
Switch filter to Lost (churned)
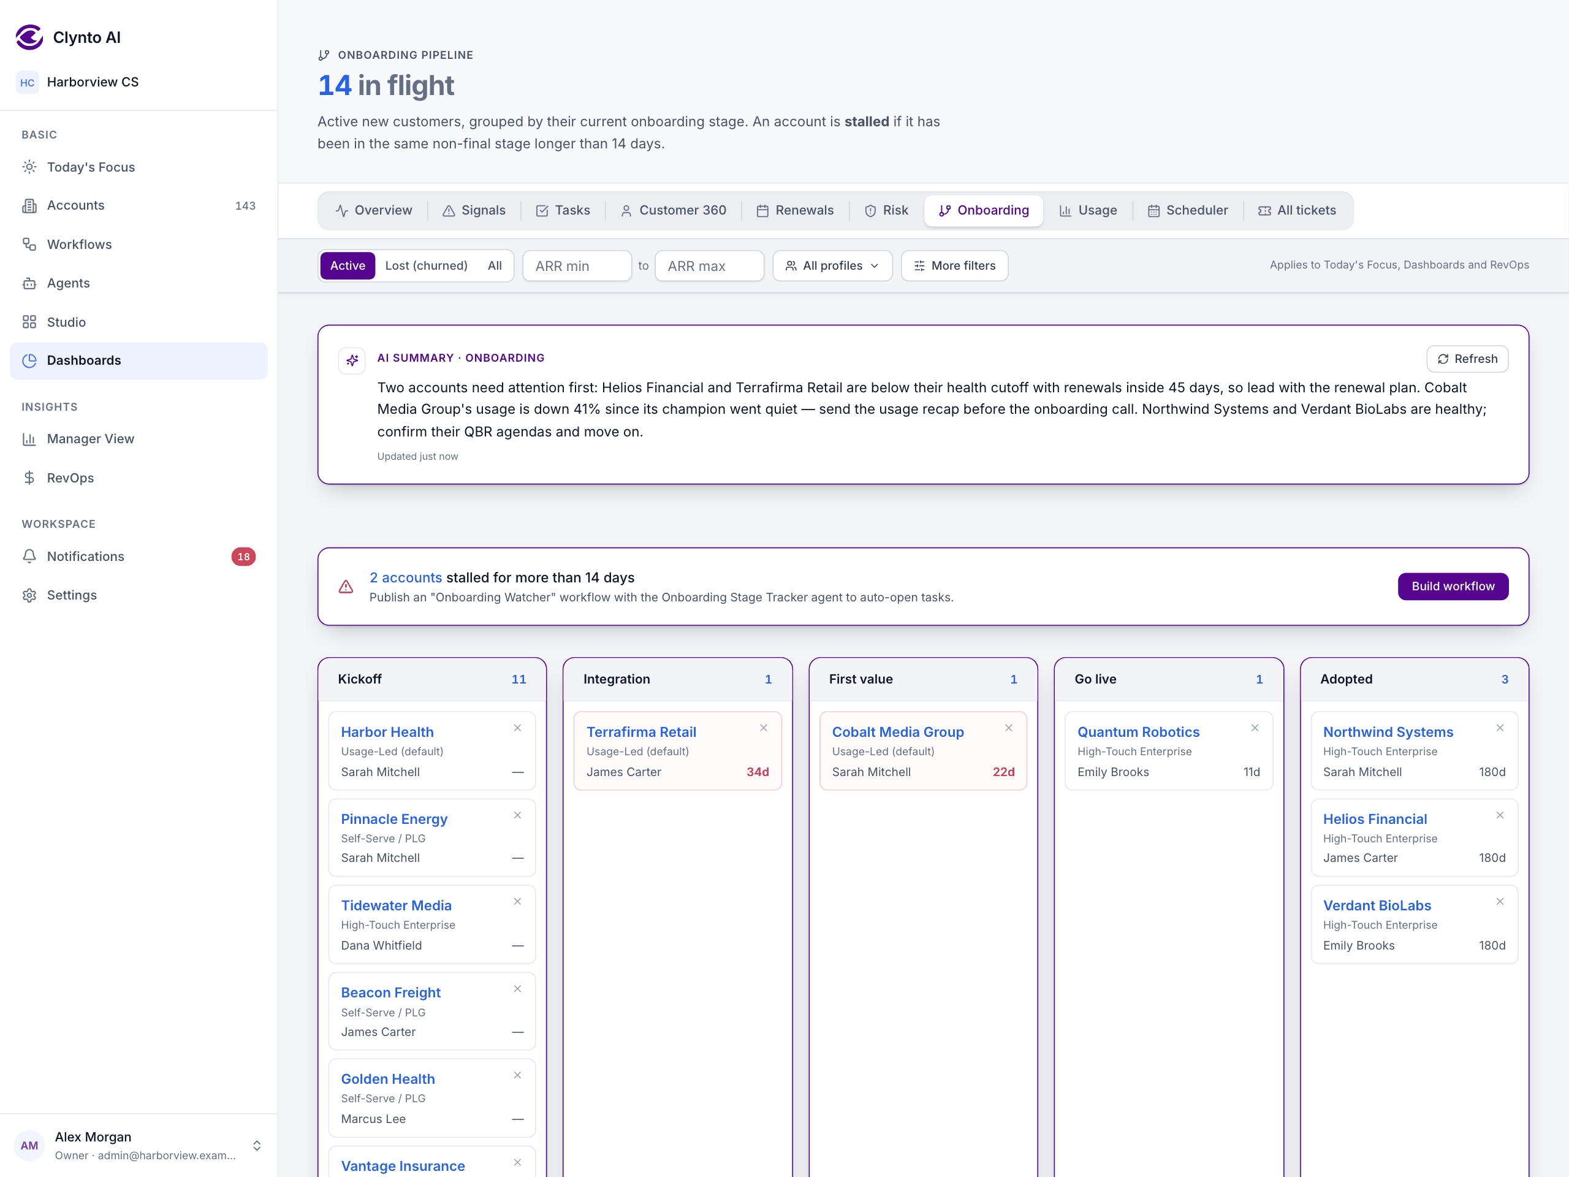point(427,265)
